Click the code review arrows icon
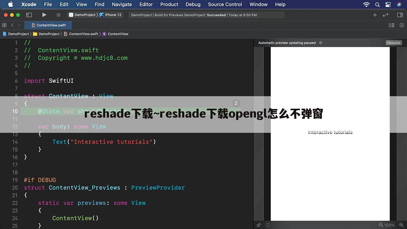 386,15
